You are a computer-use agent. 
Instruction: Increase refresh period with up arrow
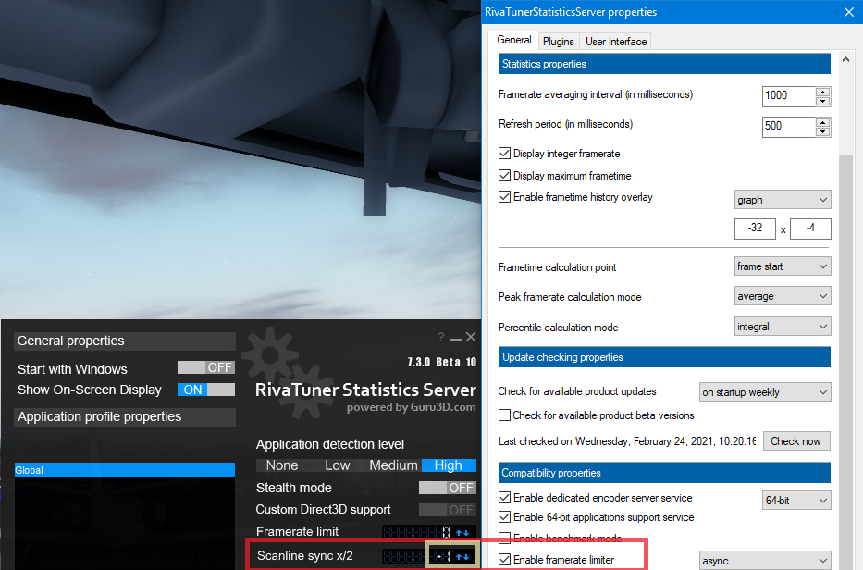[823, 122]
